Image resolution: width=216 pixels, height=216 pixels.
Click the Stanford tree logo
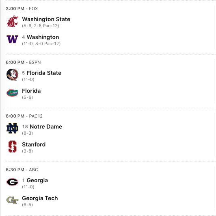click(13, 146)
